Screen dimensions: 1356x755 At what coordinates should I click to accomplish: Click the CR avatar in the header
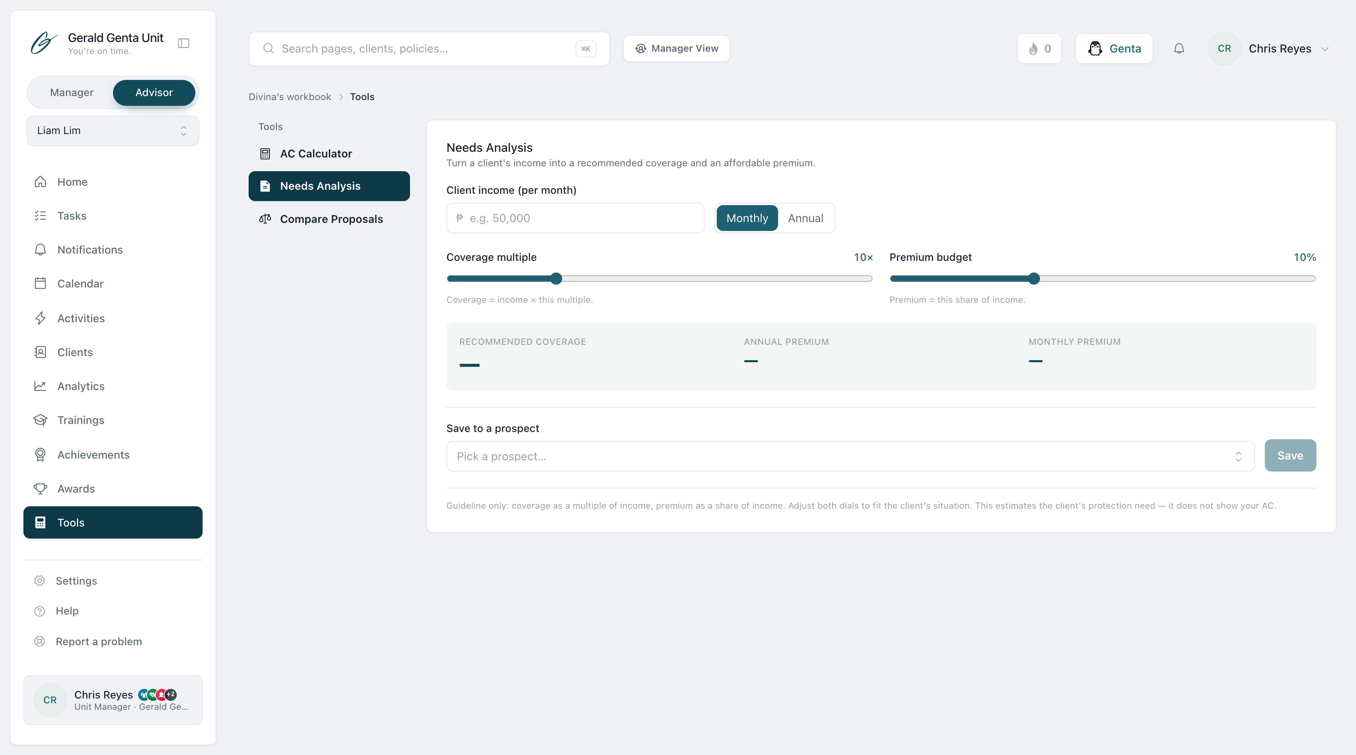point(1224,48)
